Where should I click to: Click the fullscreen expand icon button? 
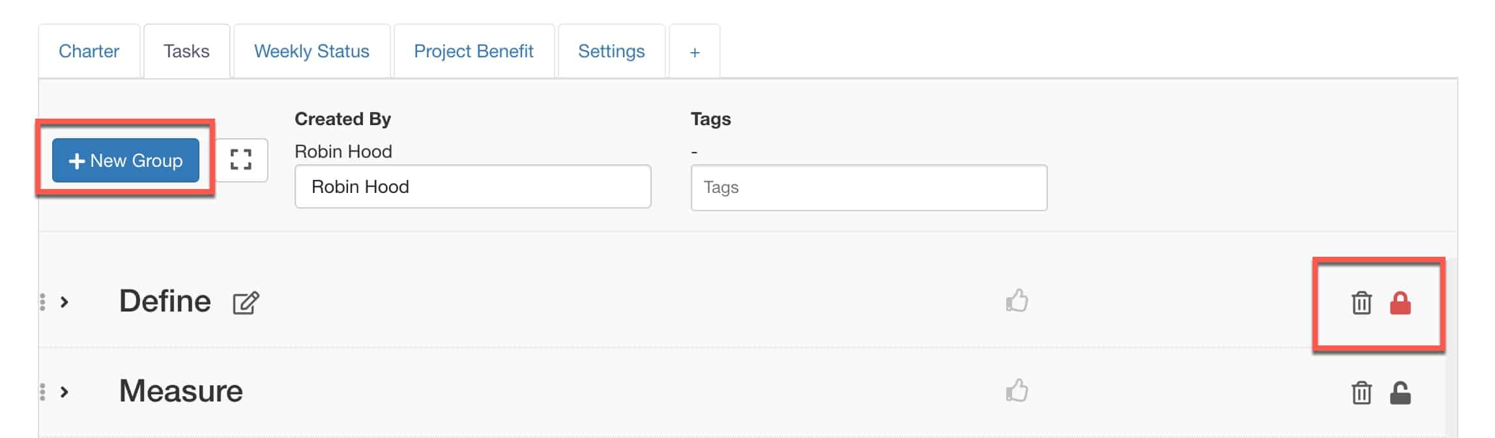tap(241, 160)
